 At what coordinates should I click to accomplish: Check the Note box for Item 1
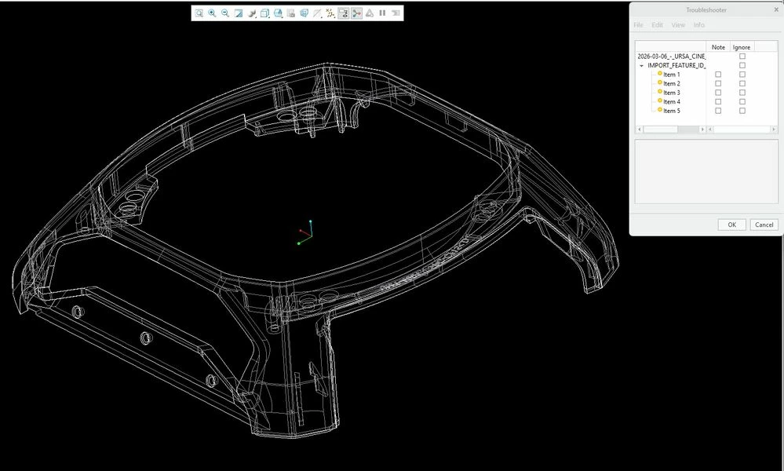point(718,75)
